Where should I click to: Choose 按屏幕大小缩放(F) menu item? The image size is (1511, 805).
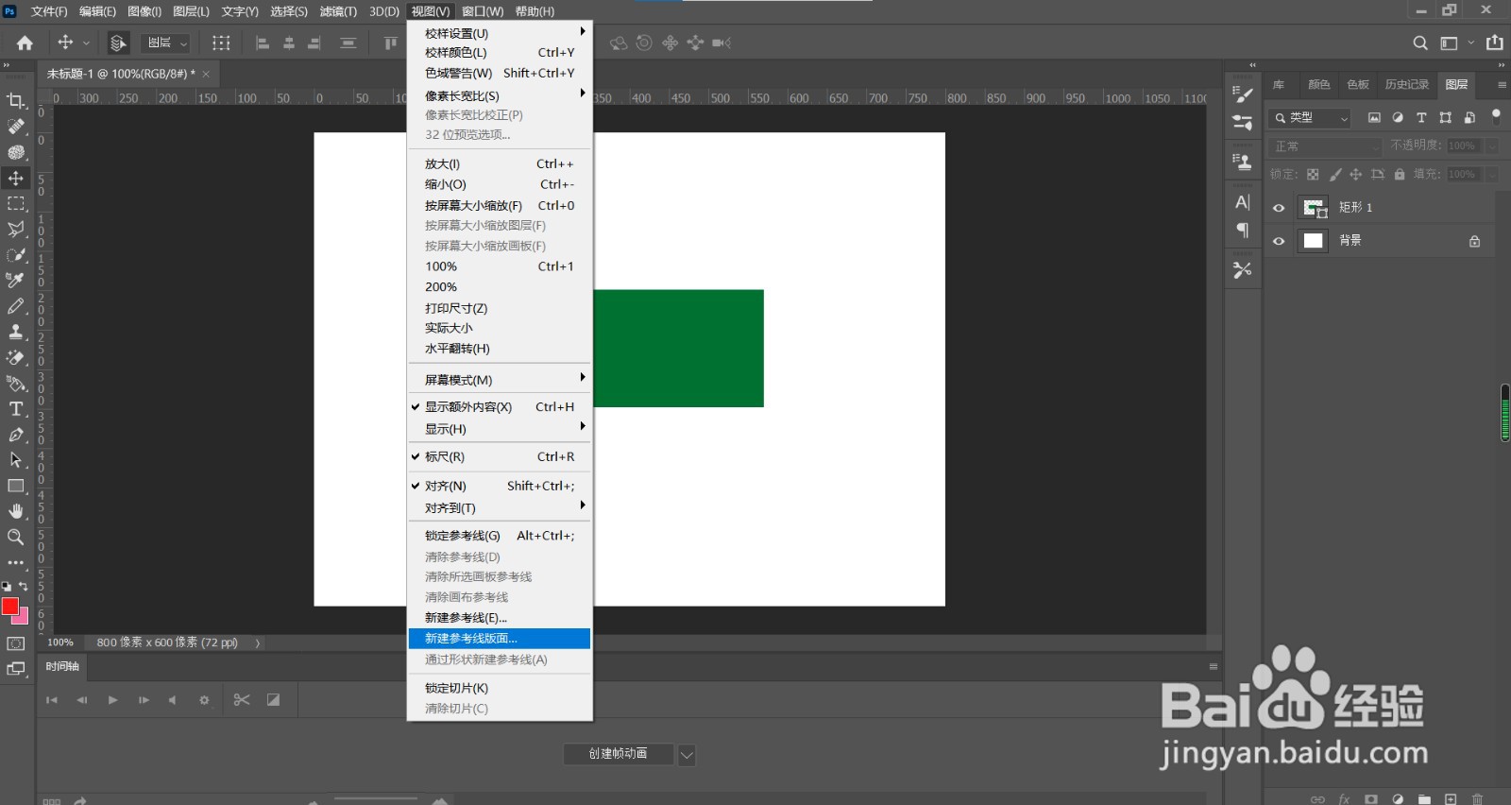[x=500, y=205]
